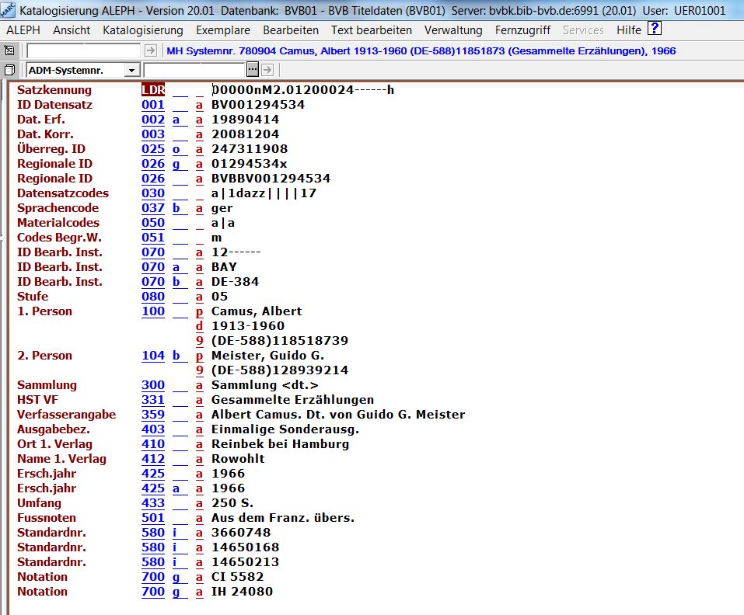The image size is (744, 615).
Task: Click the notation value CI 5582
Action: click(237, 577)
